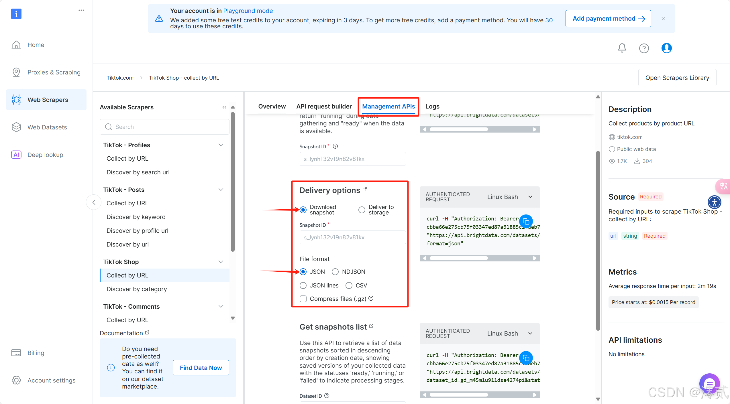Switch to the API request builder tab

(x=324, y=107)
